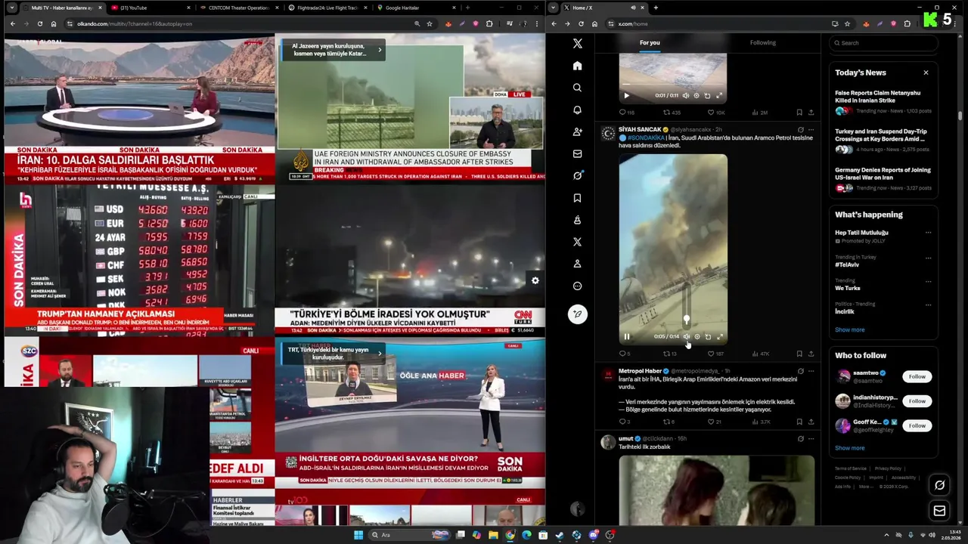Open more options for umut post

point(811,438)
